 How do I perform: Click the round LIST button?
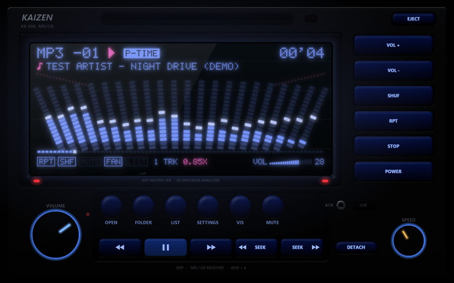tap(176, 206)
